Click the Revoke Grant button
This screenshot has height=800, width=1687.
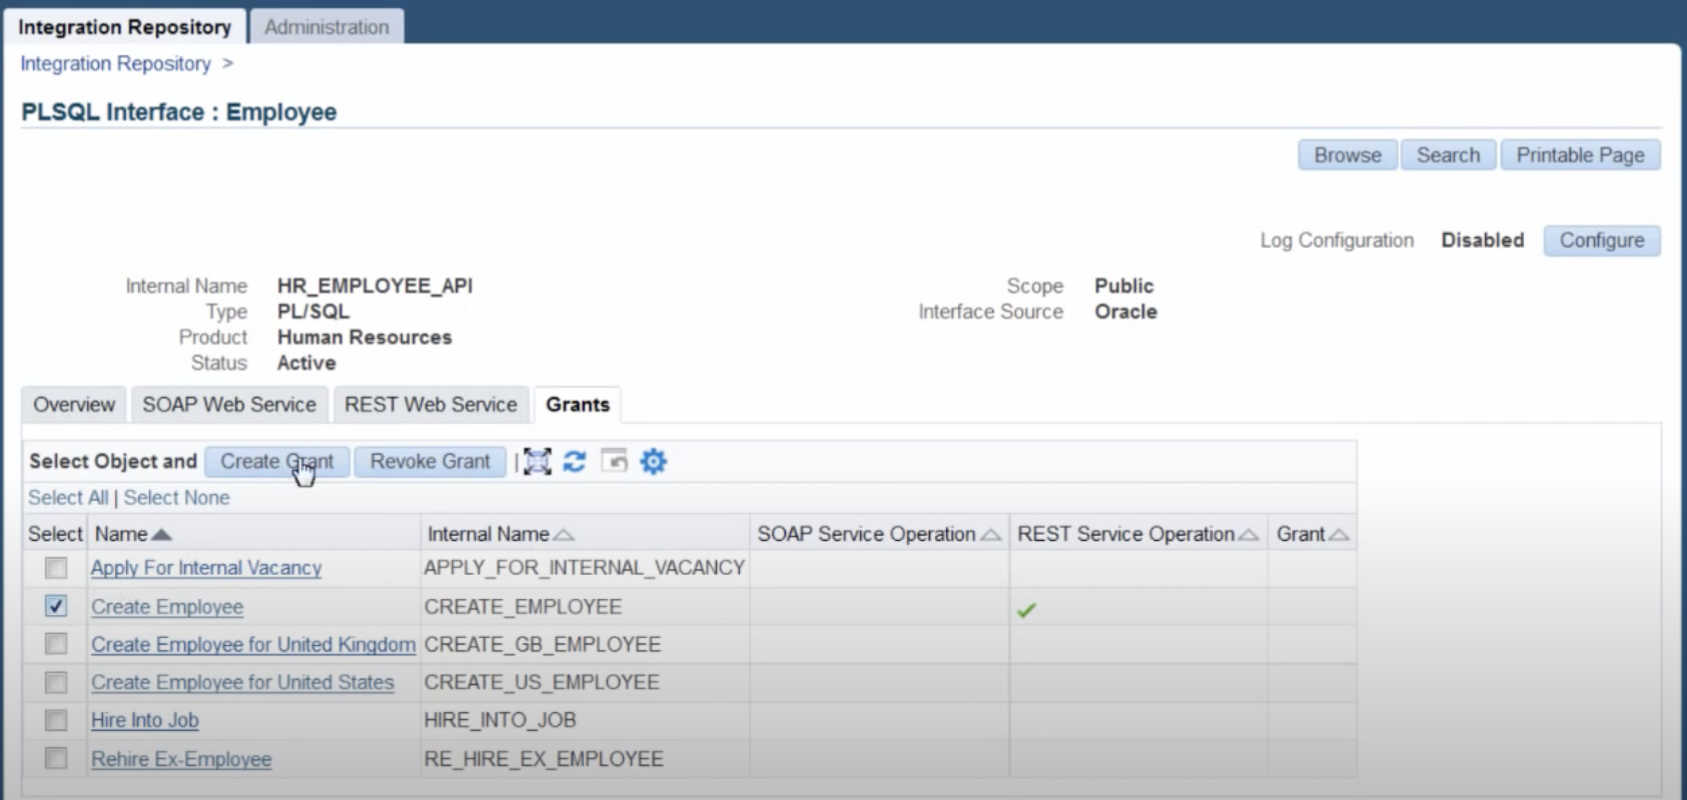click(430, 462)
